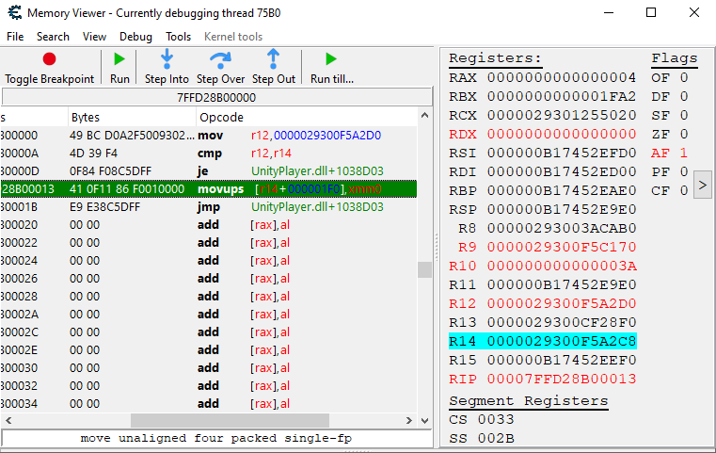
Task: Click the 7FFD28B00000 address header bar
Action: [216, 97]
